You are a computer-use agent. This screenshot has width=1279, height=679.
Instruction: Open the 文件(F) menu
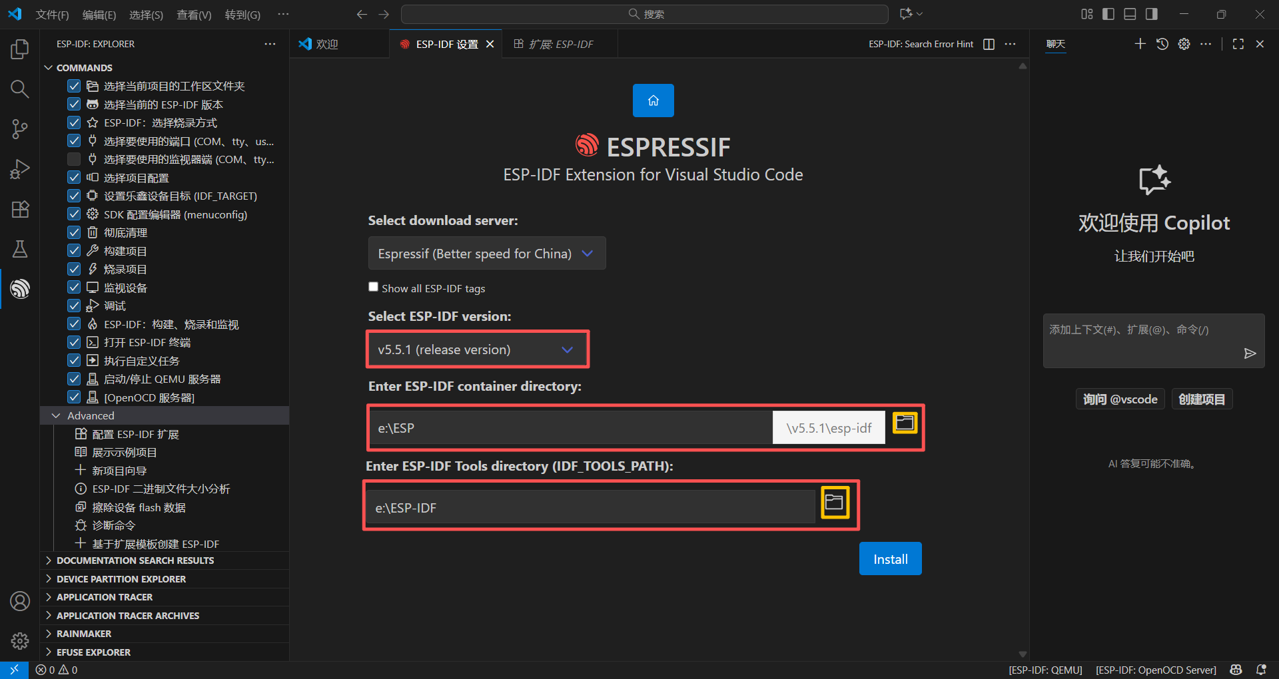(52, 15)
